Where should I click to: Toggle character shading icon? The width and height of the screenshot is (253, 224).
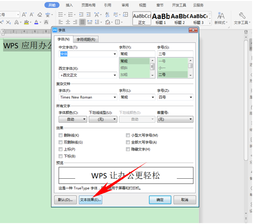click(46, 22)
